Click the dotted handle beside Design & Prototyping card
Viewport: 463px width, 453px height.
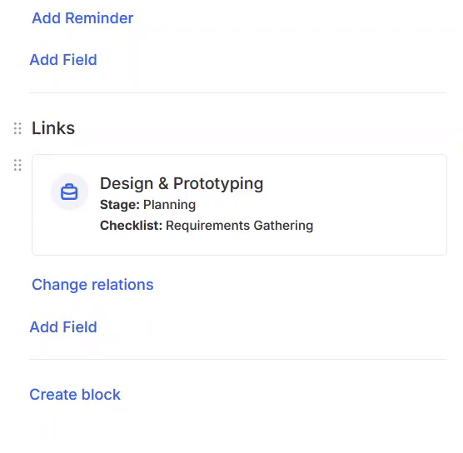[17, 165]
